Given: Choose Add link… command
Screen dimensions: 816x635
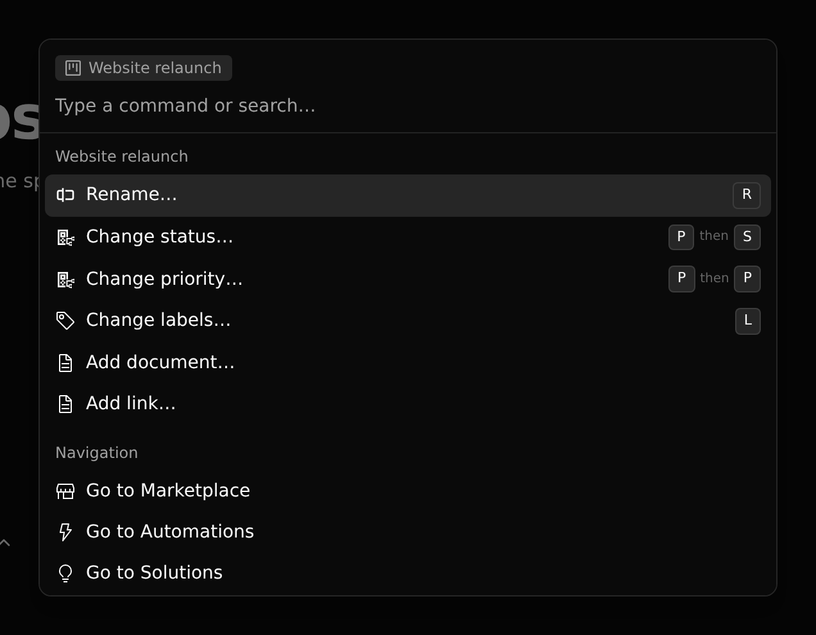Looking at the screenshot, I should 408,403.
